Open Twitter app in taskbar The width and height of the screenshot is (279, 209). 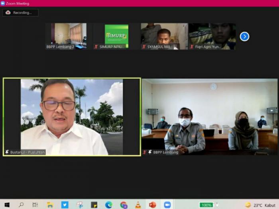[x=65, y=205]
